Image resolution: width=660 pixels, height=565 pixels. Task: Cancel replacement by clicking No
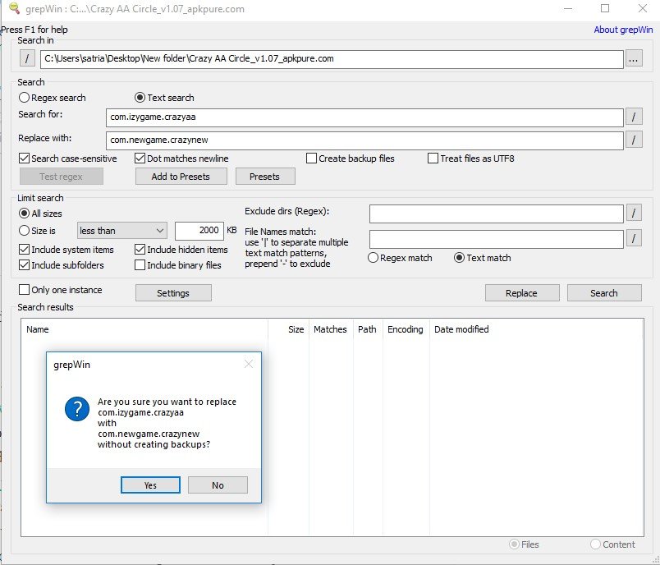(x=218, y=485)
